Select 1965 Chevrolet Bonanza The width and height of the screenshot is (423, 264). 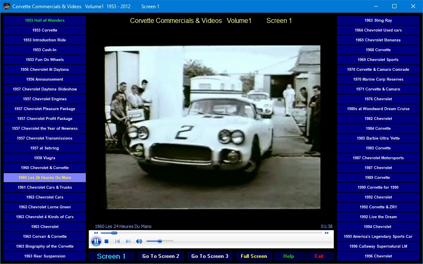tap(378, 40)
